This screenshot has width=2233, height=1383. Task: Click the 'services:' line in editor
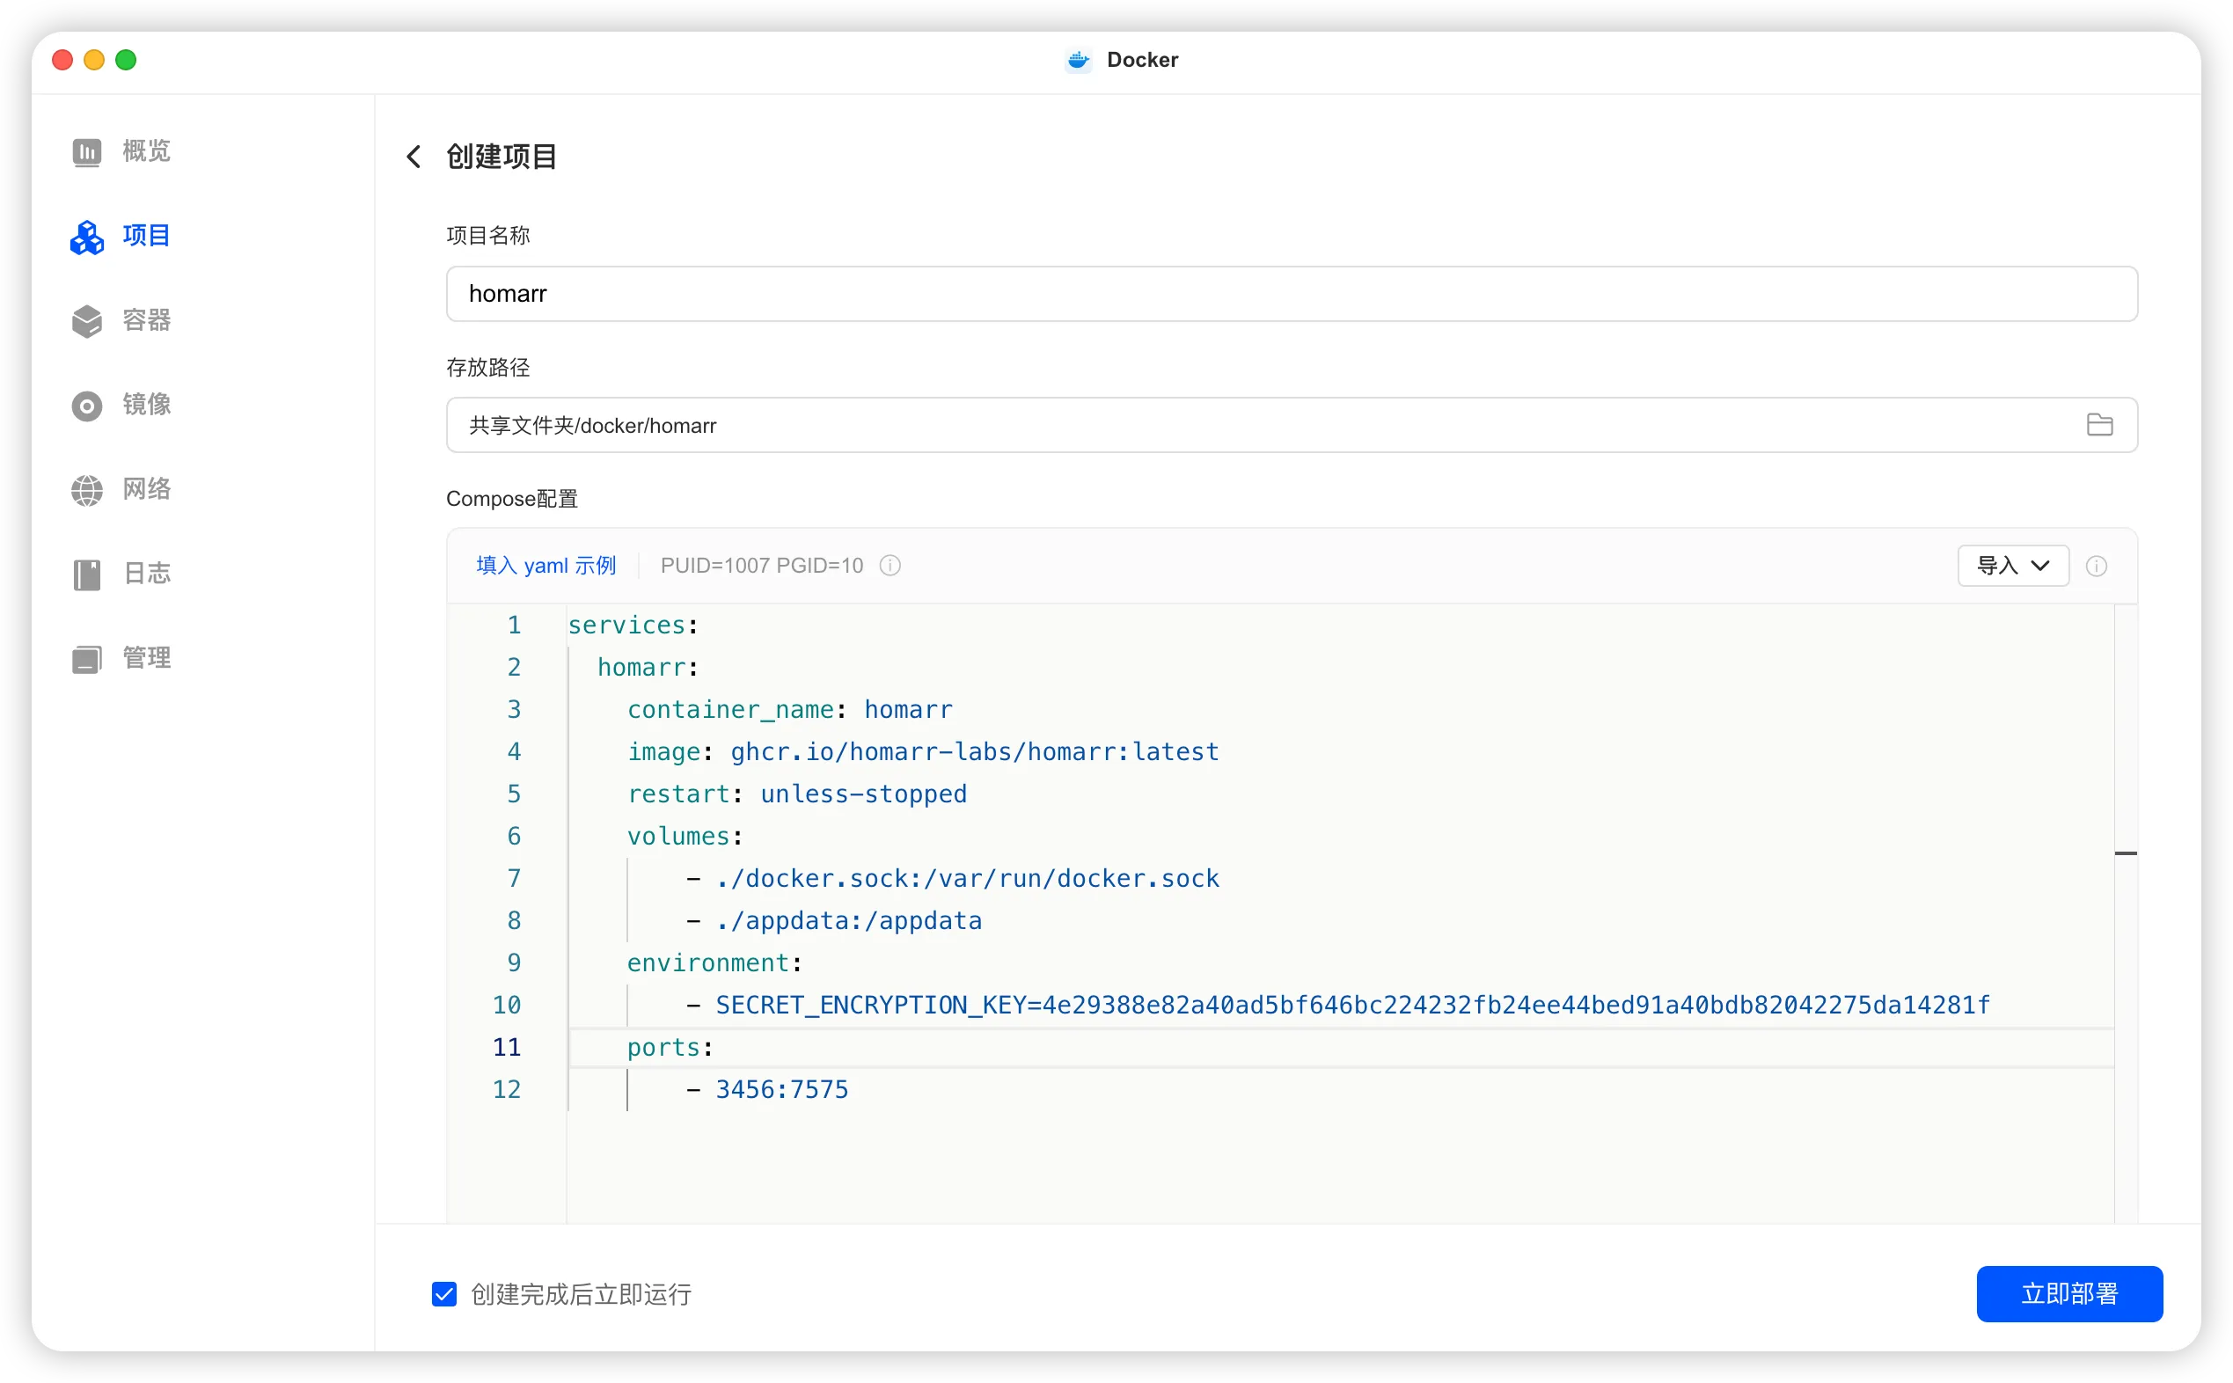click(x=633, y=626)
